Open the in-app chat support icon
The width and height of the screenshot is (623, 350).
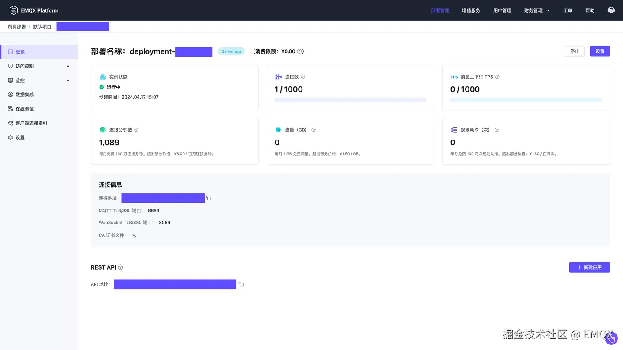611,10
